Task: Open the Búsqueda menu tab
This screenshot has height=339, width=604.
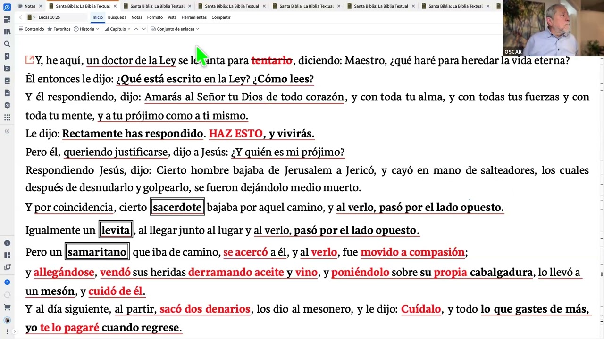Action: 117,17
